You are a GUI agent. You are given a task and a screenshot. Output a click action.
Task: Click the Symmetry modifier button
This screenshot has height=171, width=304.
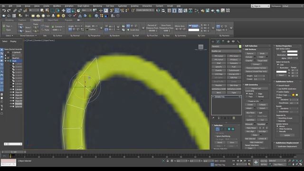coord(234,63)
